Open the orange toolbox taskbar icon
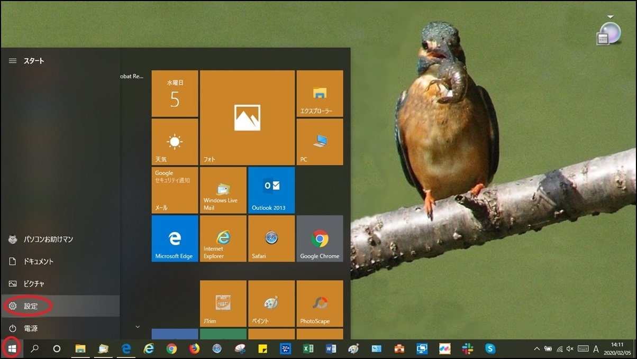Image resolution: width=637 pixels, height=359 pixels. [399, 348]
